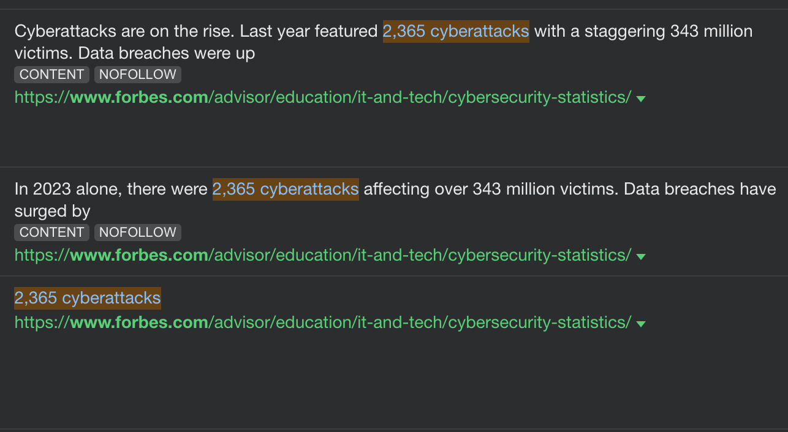Click the highlighted '2,365 cyberattacks' anchor after 'there were'
The image size is (788, 432).
(286, 189)
